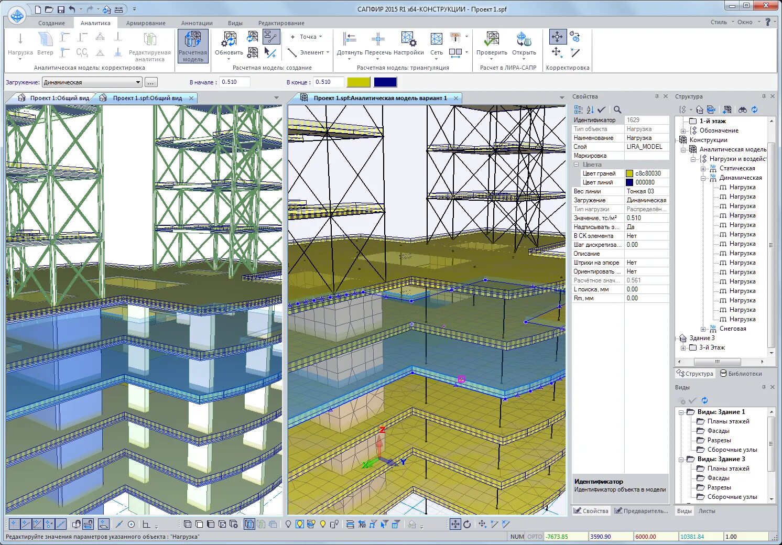Click the dark blue color swatch

(x=385, y=82)
